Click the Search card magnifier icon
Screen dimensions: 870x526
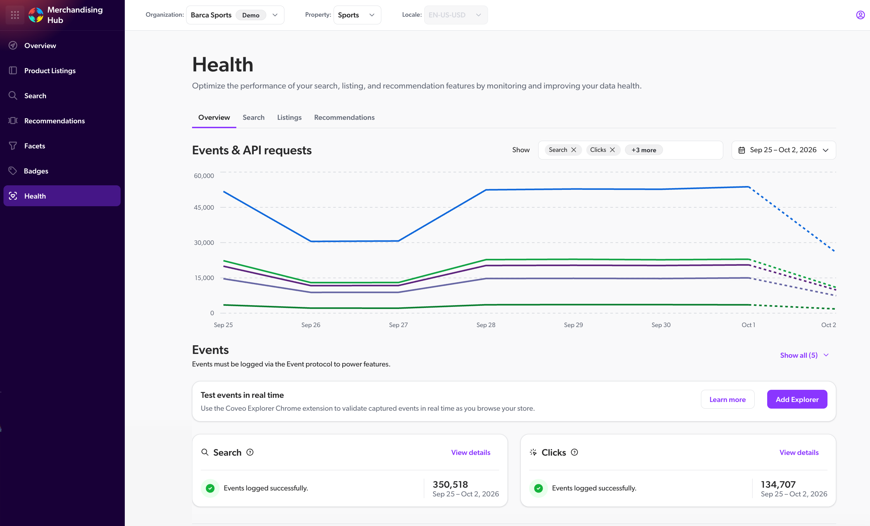(205, 452)
